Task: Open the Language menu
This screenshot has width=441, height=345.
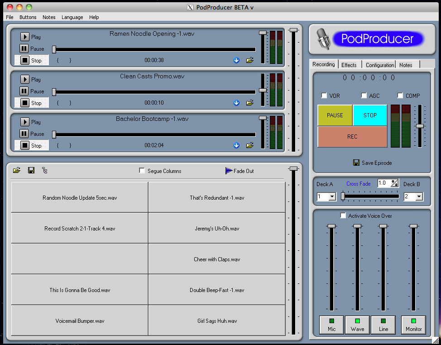Action: pyautogui.click(x=72, y=17)
